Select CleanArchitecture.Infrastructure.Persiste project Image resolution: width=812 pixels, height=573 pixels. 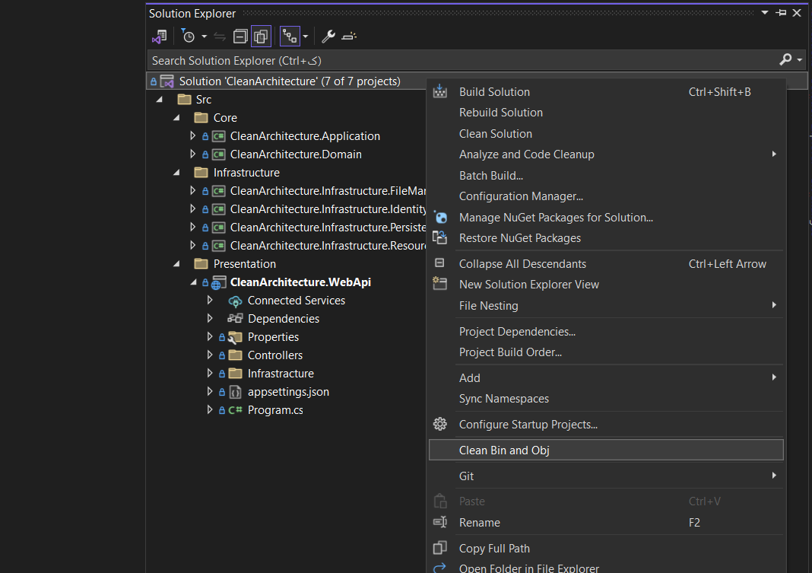click(x=328, y=227)
